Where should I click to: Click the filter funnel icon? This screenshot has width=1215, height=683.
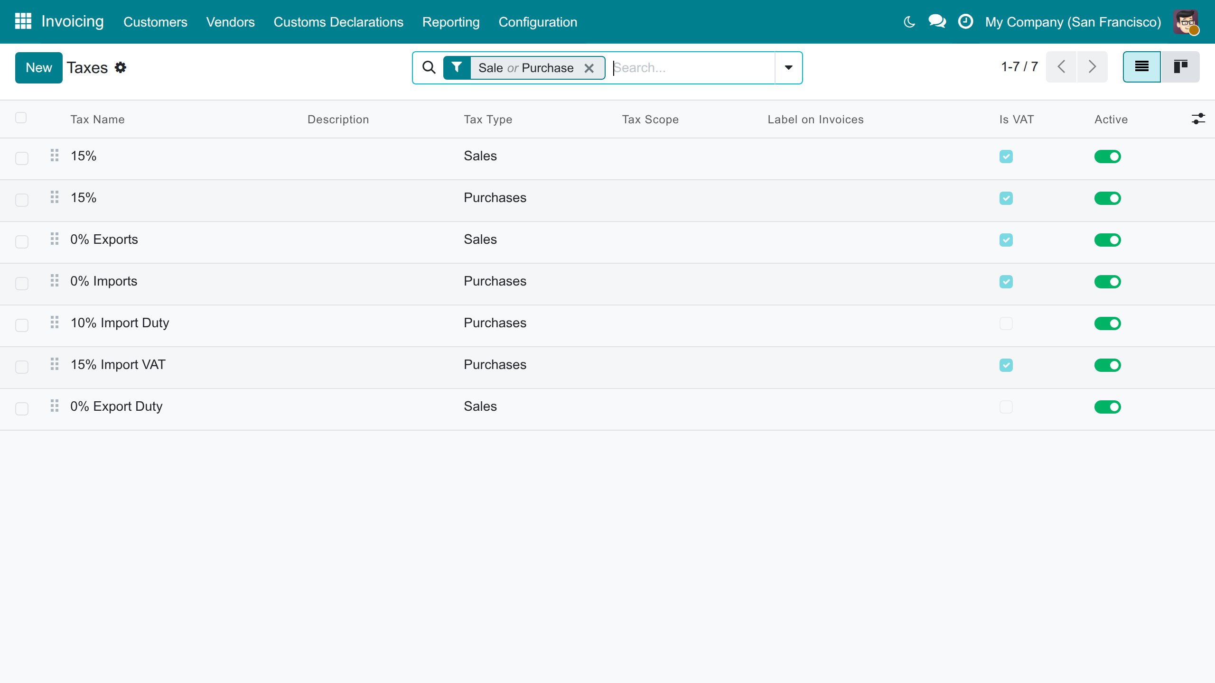(x=457, y=67)
